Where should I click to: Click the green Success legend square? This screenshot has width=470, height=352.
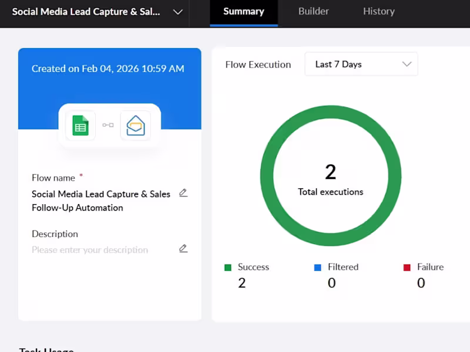228,267
